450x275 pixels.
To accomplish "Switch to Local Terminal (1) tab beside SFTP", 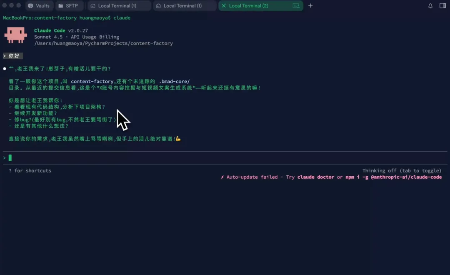I will pyautogui.click(x=119, y=6).
